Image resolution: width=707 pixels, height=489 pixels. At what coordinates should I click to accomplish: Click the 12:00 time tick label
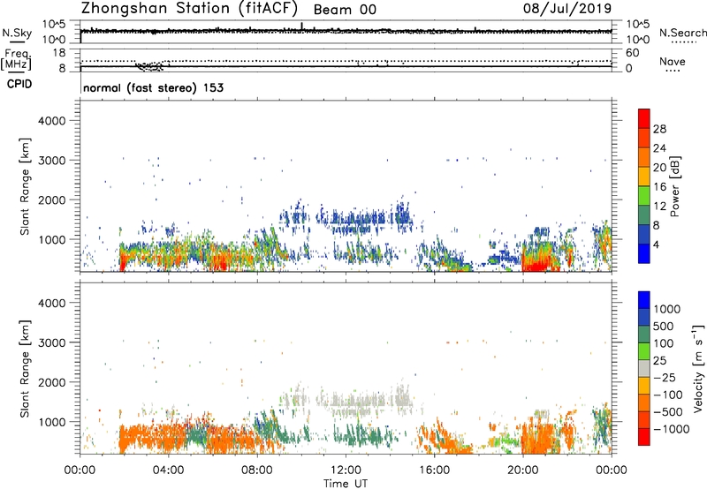point(346,470)
